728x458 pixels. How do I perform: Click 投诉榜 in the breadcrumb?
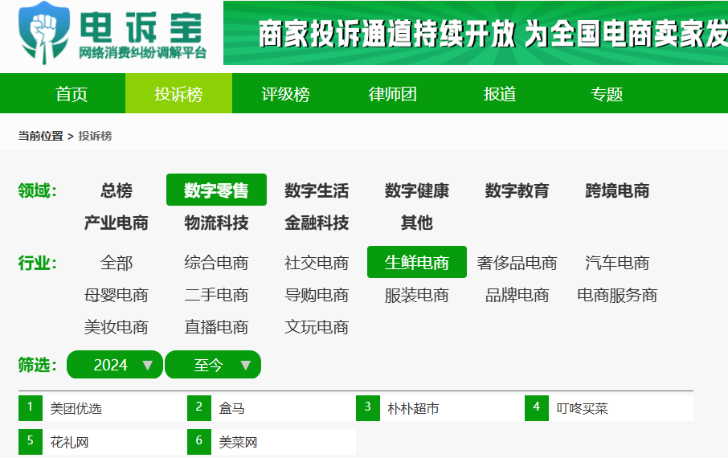pos(95,136)
